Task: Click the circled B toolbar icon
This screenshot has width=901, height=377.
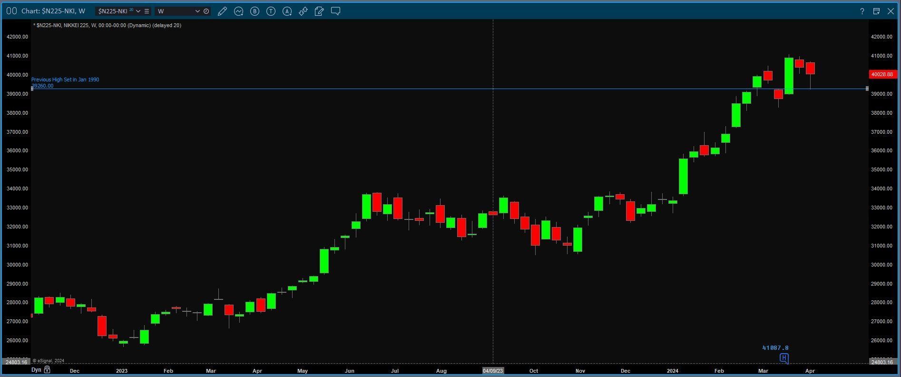Action: pos(255,11)
